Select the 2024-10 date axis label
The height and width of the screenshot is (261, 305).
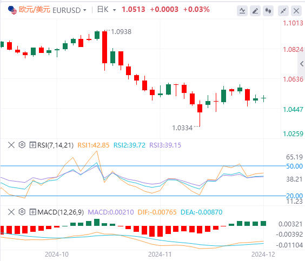tap(57, 255)
